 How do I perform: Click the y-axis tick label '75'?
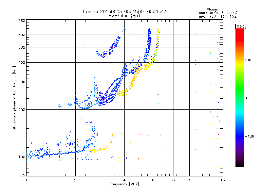click(x=23, y=175)
